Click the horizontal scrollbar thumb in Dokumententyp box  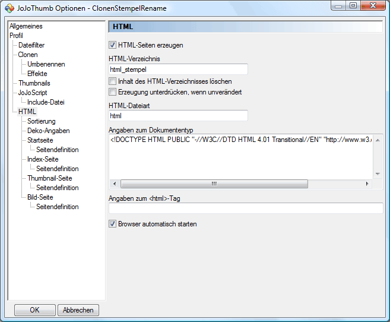[214, 184]
